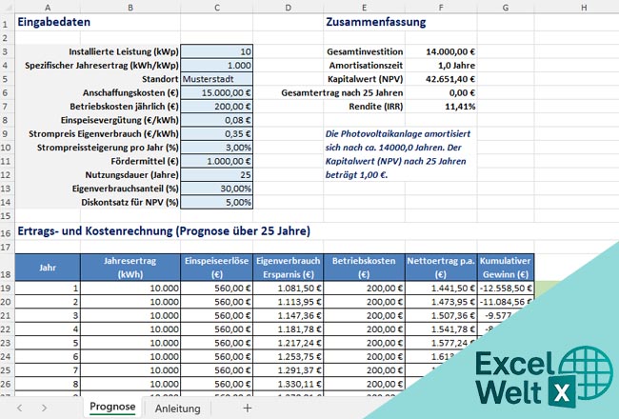Click the Kapitalwert (NPV) result 42.651,40 €
Image resolution: width=619 pixels, height=419 pixels.
click(441, 79)
